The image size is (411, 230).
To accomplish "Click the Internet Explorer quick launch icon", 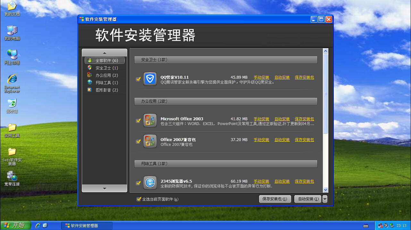I will 38,226.
